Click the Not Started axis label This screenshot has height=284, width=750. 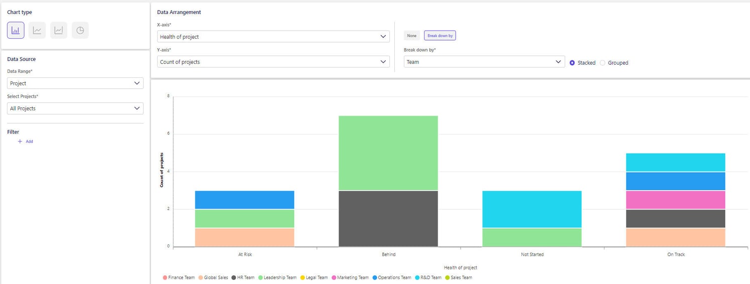(532, 254)
